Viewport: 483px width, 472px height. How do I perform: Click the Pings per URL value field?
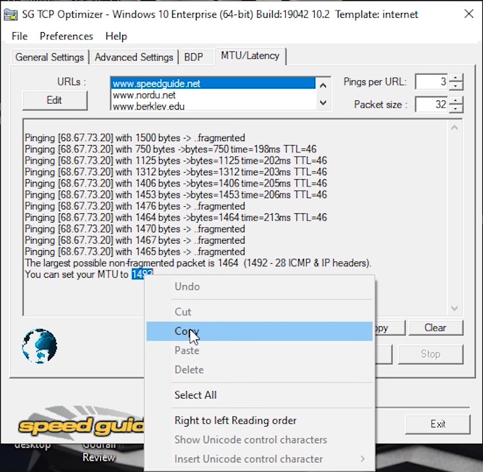(x=432, y=82)
